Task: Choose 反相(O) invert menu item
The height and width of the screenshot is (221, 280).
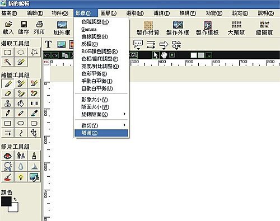Action: 101,44
